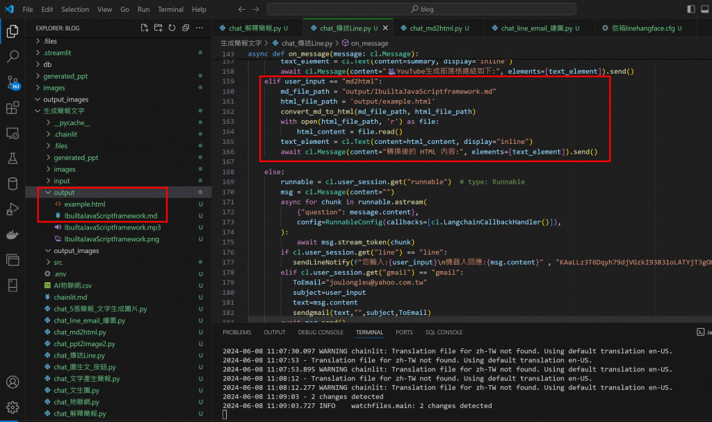This screenshot has height=422, width=712.
Task: Click the terminal input cursor
Action: point(225,414)
